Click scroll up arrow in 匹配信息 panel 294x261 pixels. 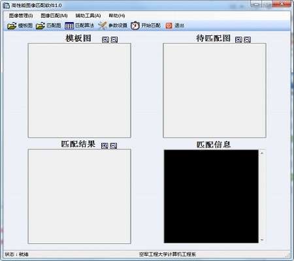262,153
